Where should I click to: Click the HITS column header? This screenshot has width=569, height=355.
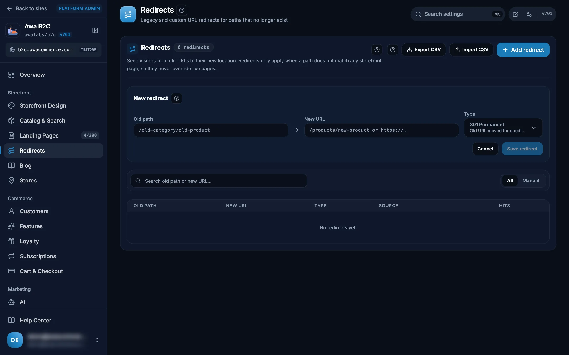(504, 206)
